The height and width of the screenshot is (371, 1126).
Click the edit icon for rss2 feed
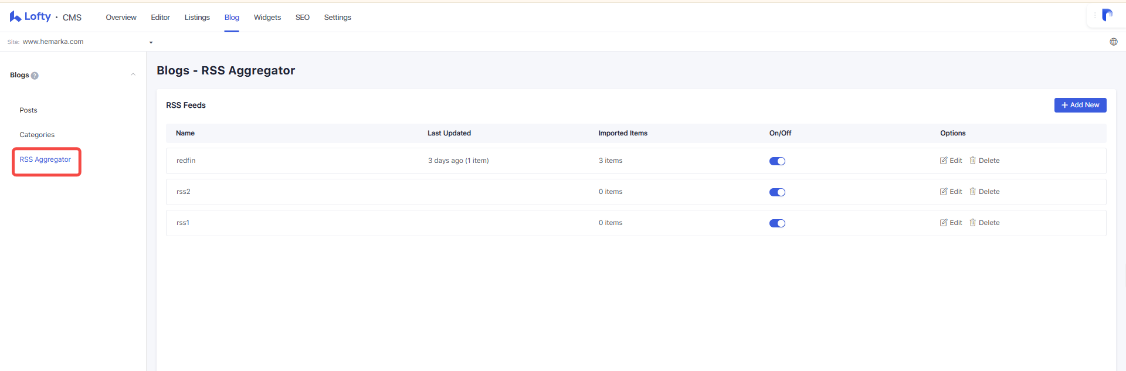tap(944, 192)
